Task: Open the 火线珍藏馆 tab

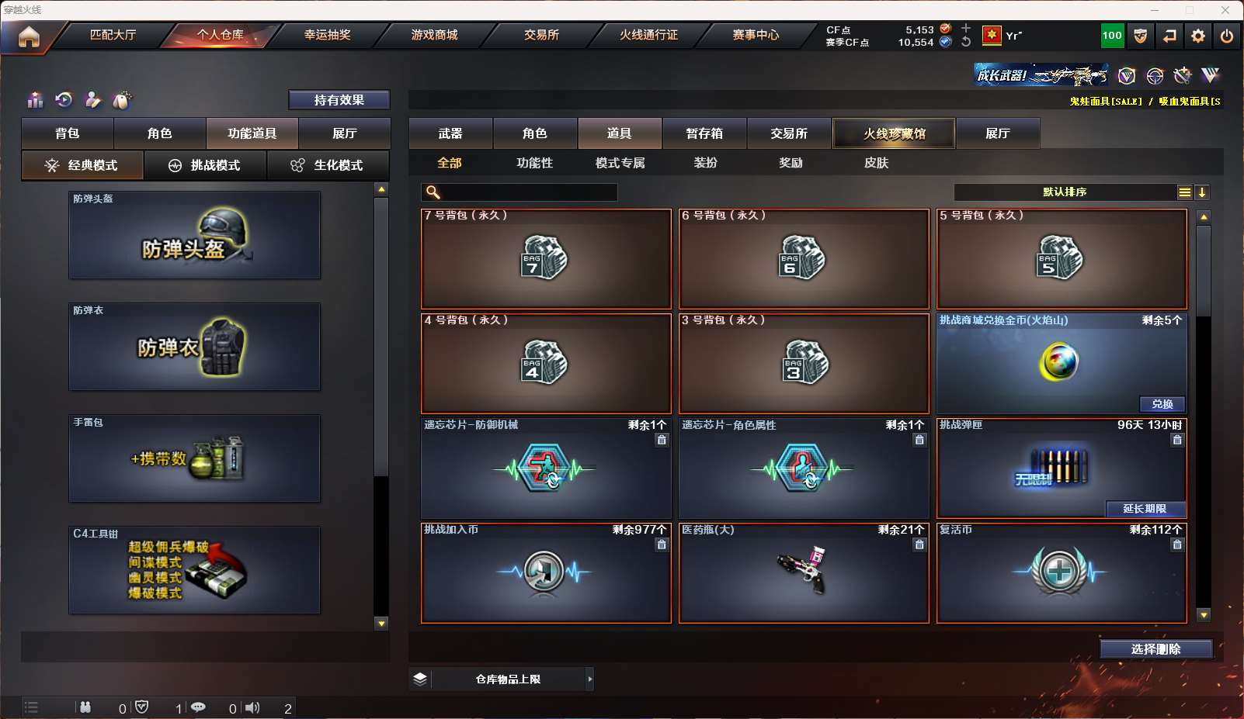Action: [894, 133]
